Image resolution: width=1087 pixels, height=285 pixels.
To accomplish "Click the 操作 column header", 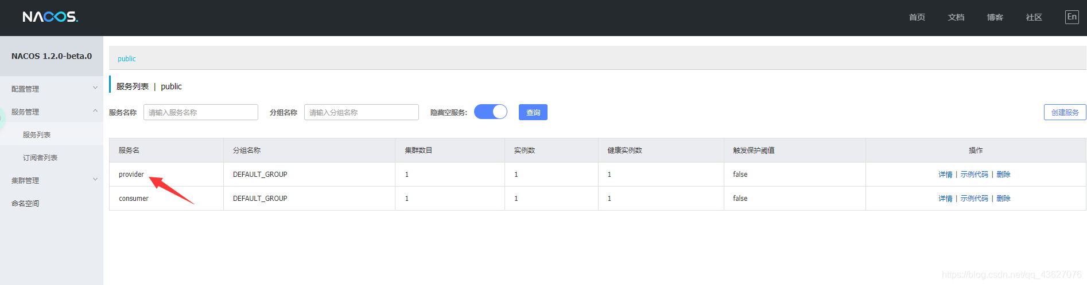I will (976, 151).
